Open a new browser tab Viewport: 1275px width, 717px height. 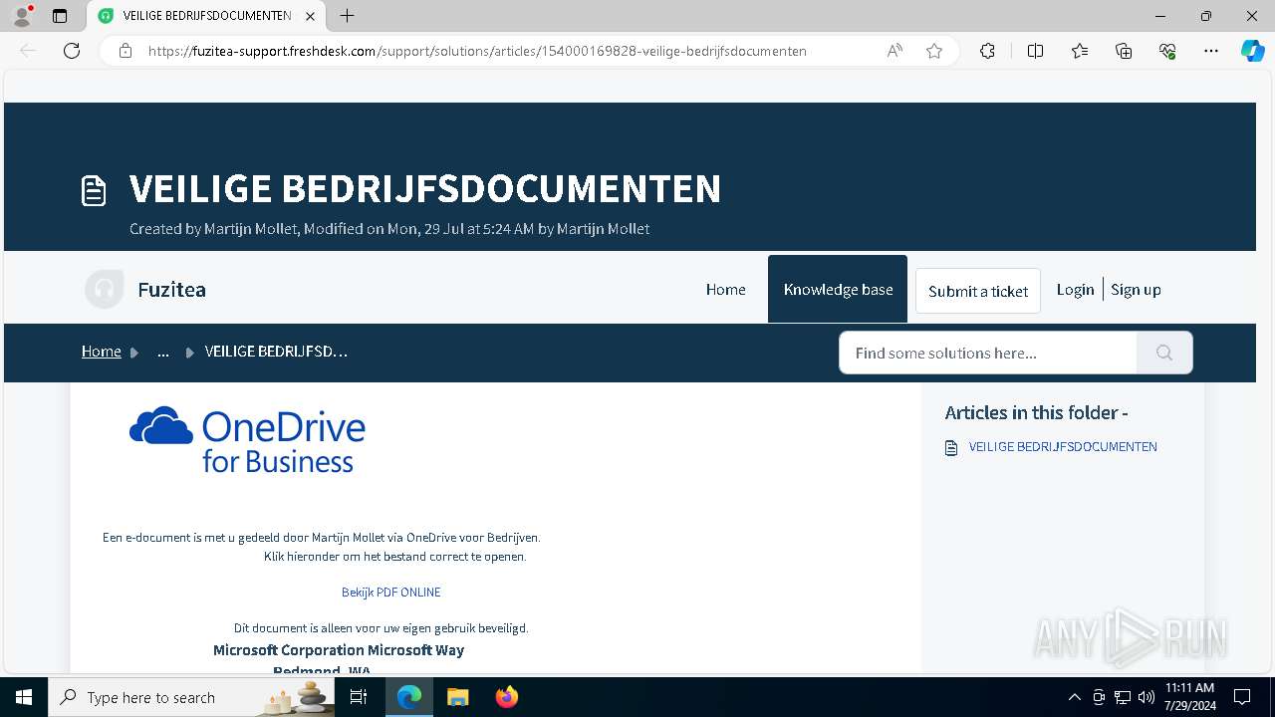(347, 16)
